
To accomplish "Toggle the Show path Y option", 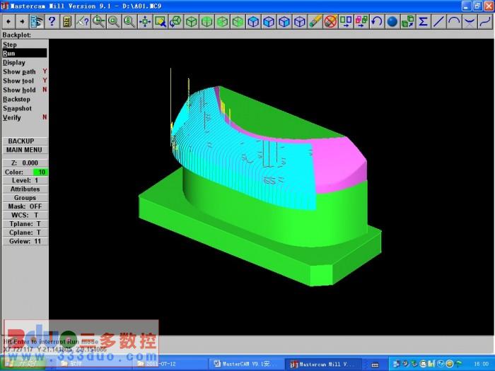I will [x=25, y=71].
